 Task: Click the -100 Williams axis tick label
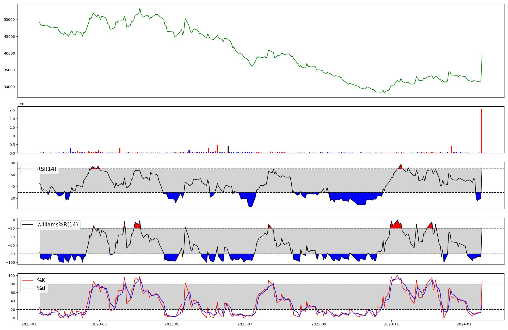10,262
